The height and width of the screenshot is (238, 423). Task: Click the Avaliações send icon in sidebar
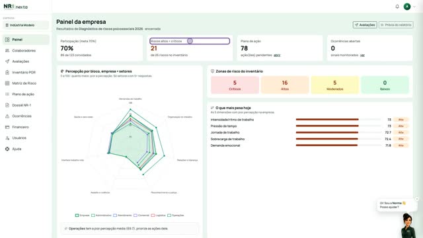click(x=7, y=61)
